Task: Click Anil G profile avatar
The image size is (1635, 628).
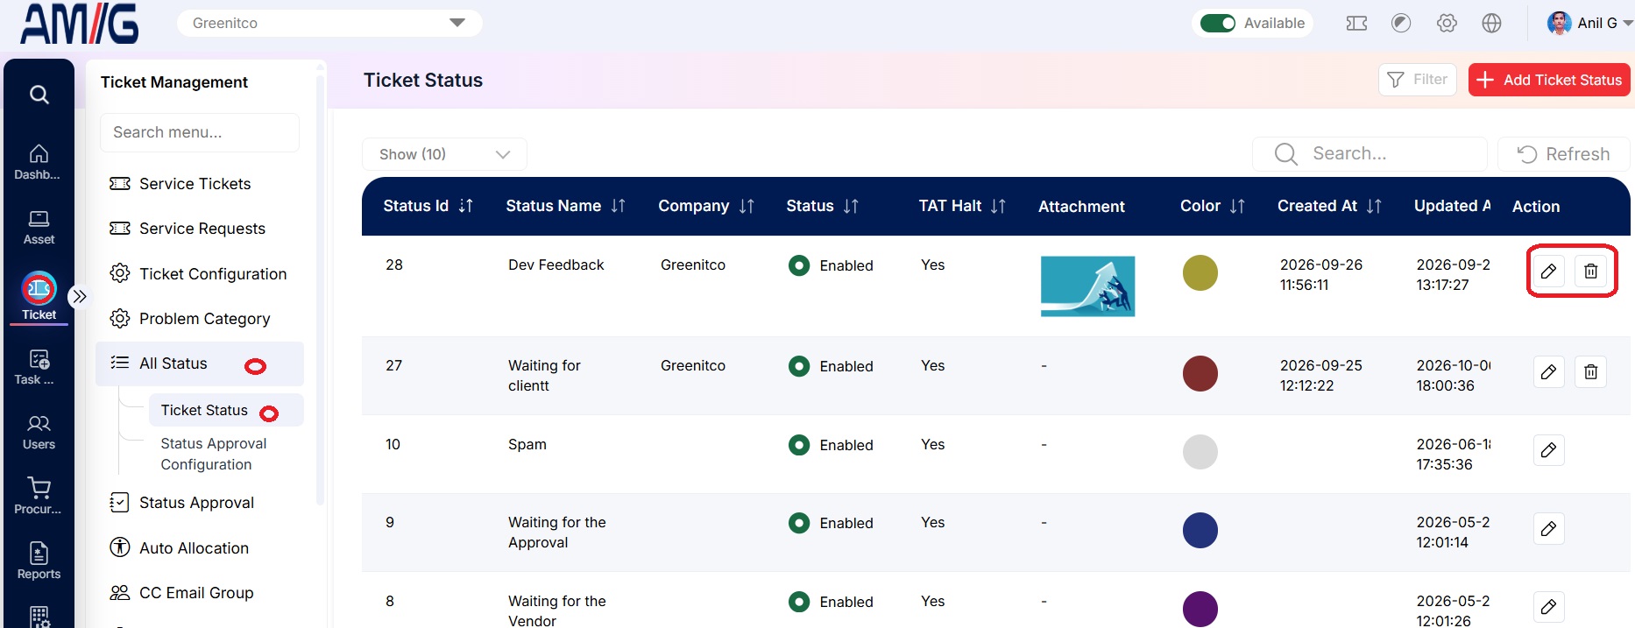Action: point(1559,24)
